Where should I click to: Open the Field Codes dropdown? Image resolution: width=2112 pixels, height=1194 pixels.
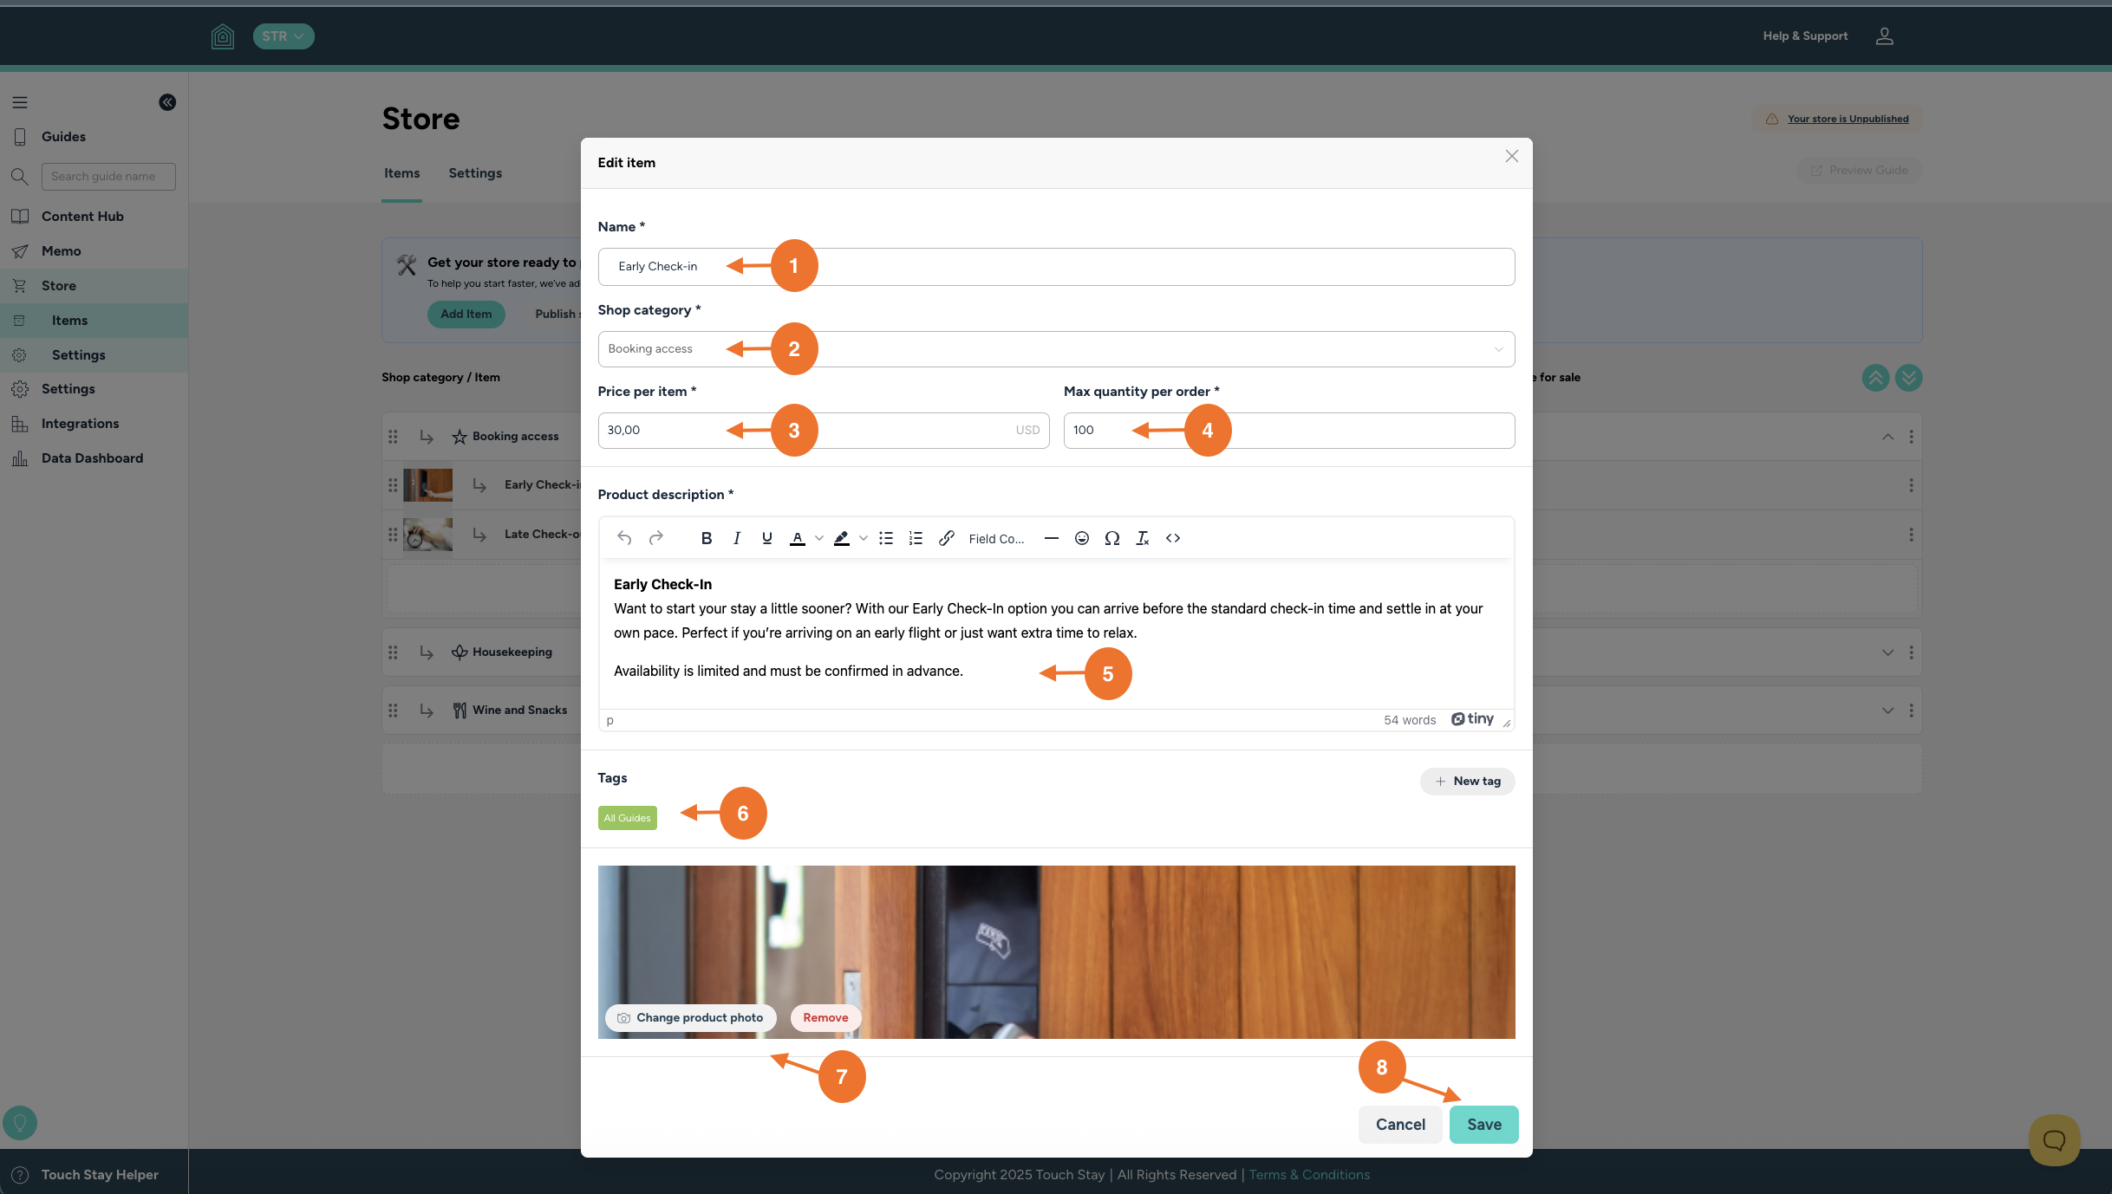click(995, 538)
